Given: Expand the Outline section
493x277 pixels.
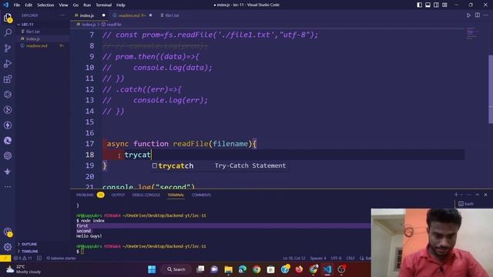Looking at the screenshot, I should pyautogui.click(x=29, y=244).
